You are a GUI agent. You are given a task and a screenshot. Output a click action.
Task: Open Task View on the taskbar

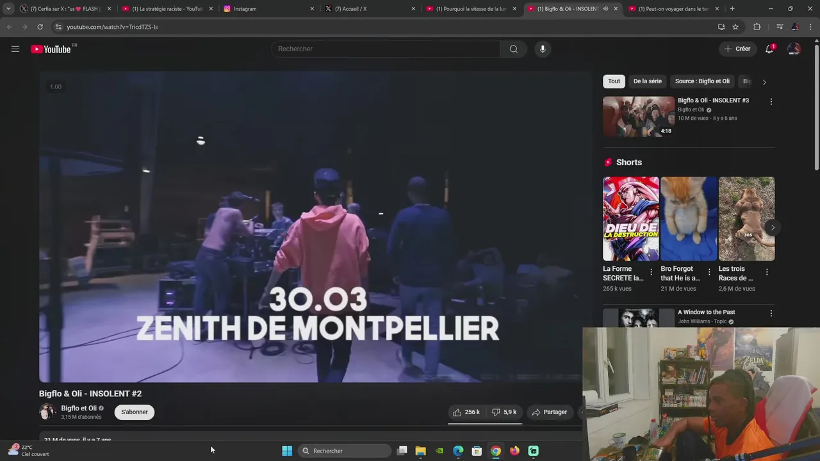tap(402, 451)
